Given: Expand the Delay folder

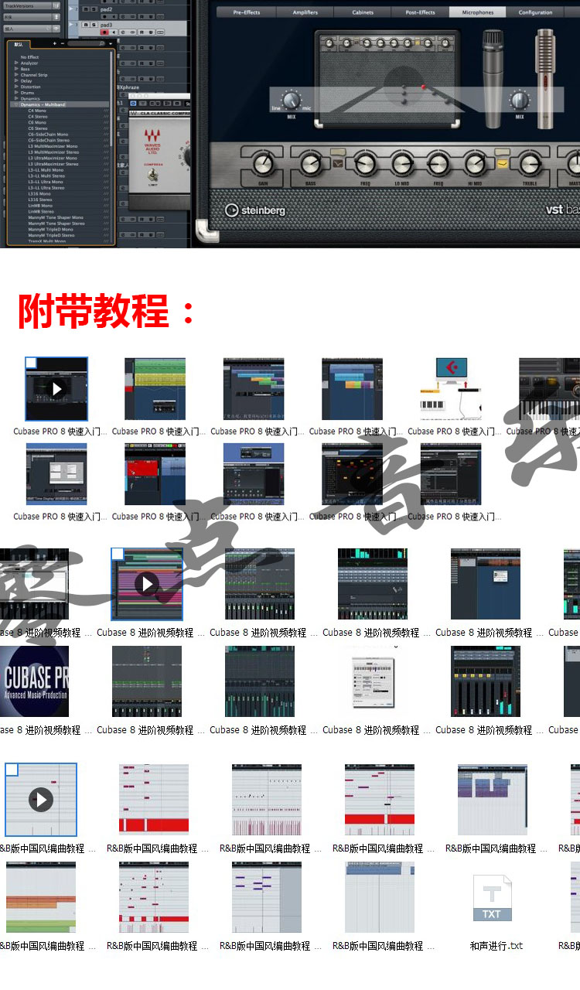Looking at the screenshot, I should [x=16, y=81].
